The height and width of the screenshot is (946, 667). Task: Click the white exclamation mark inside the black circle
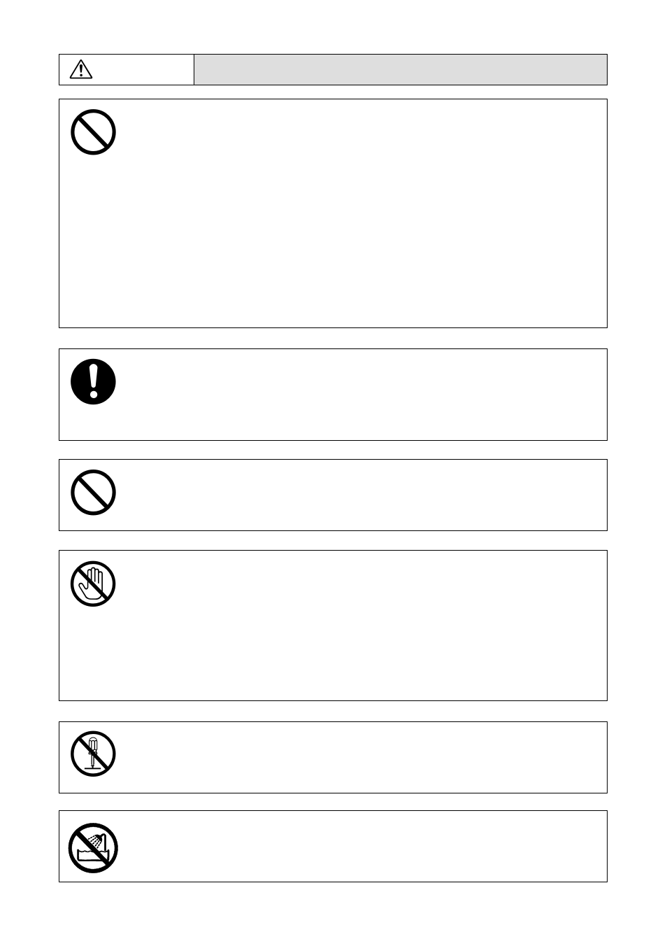(93, 381)
